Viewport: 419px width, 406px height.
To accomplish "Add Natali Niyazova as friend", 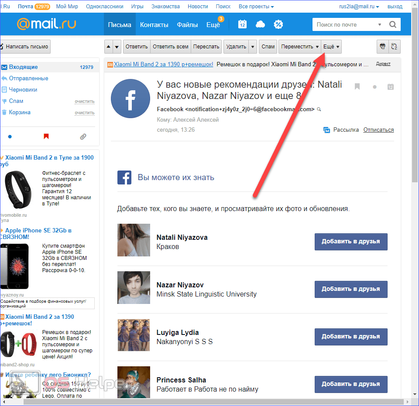I will 351,242.
